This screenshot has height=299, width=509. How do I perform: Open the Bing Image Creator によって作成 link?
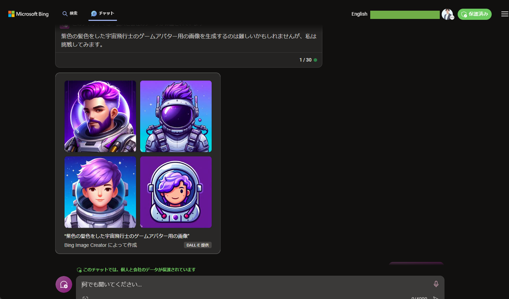[101, 245]
